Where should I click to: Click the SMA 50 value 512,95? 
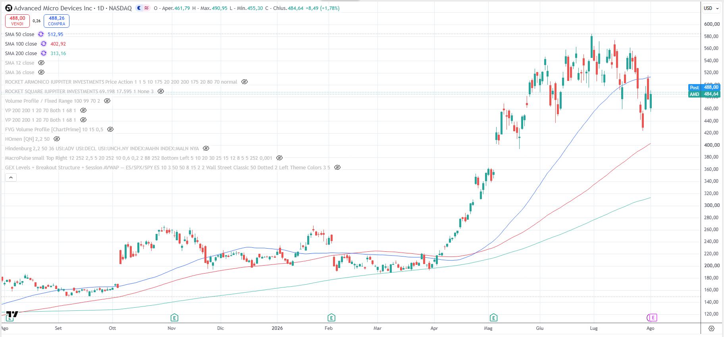[x=55, y=34]
